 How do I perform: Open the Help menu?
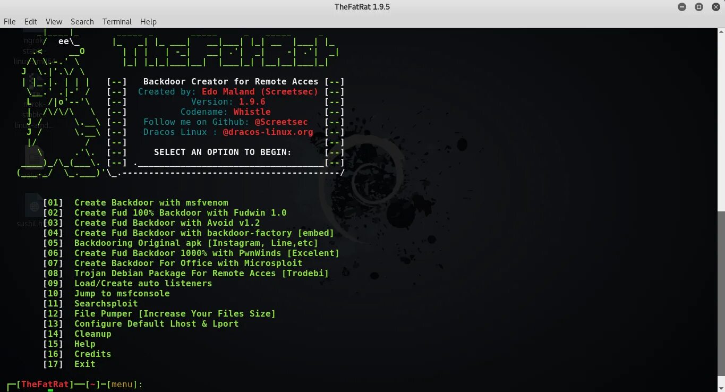point(148,22)
